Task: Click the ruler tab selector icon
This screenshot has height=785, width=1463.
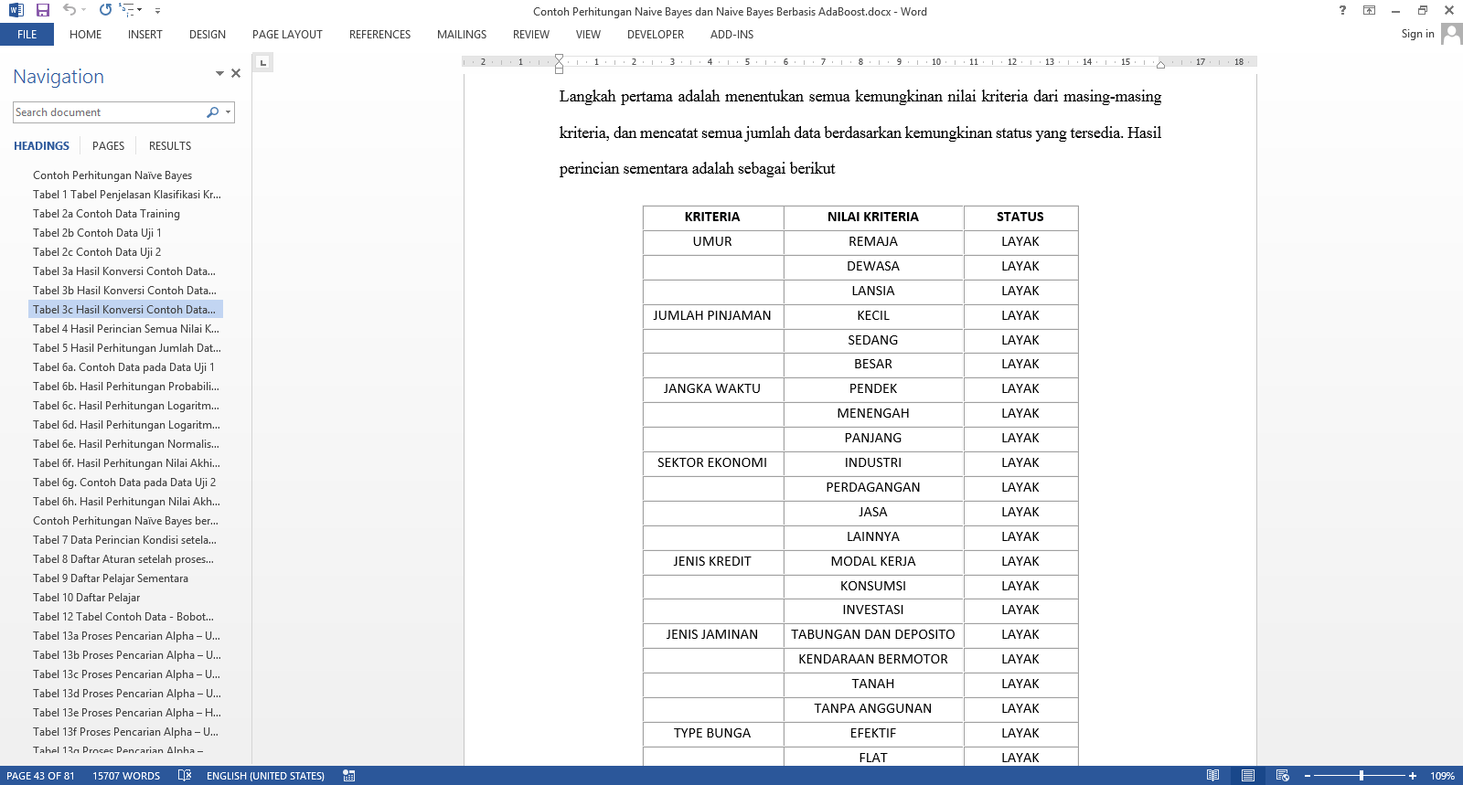Action: (x=262, y=62)
